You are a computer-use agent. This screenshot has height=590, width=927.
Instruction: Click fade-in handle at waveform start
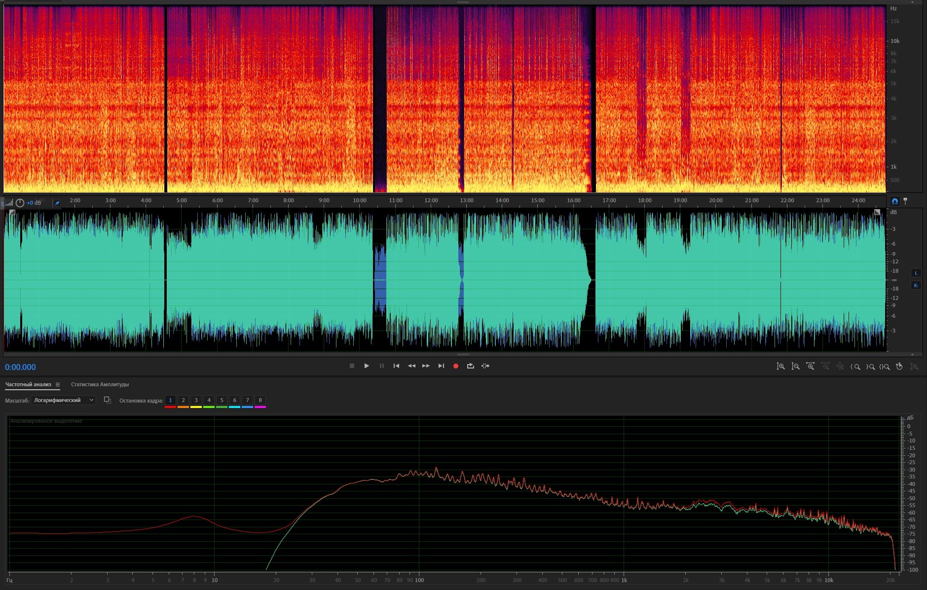coord(12,213)
